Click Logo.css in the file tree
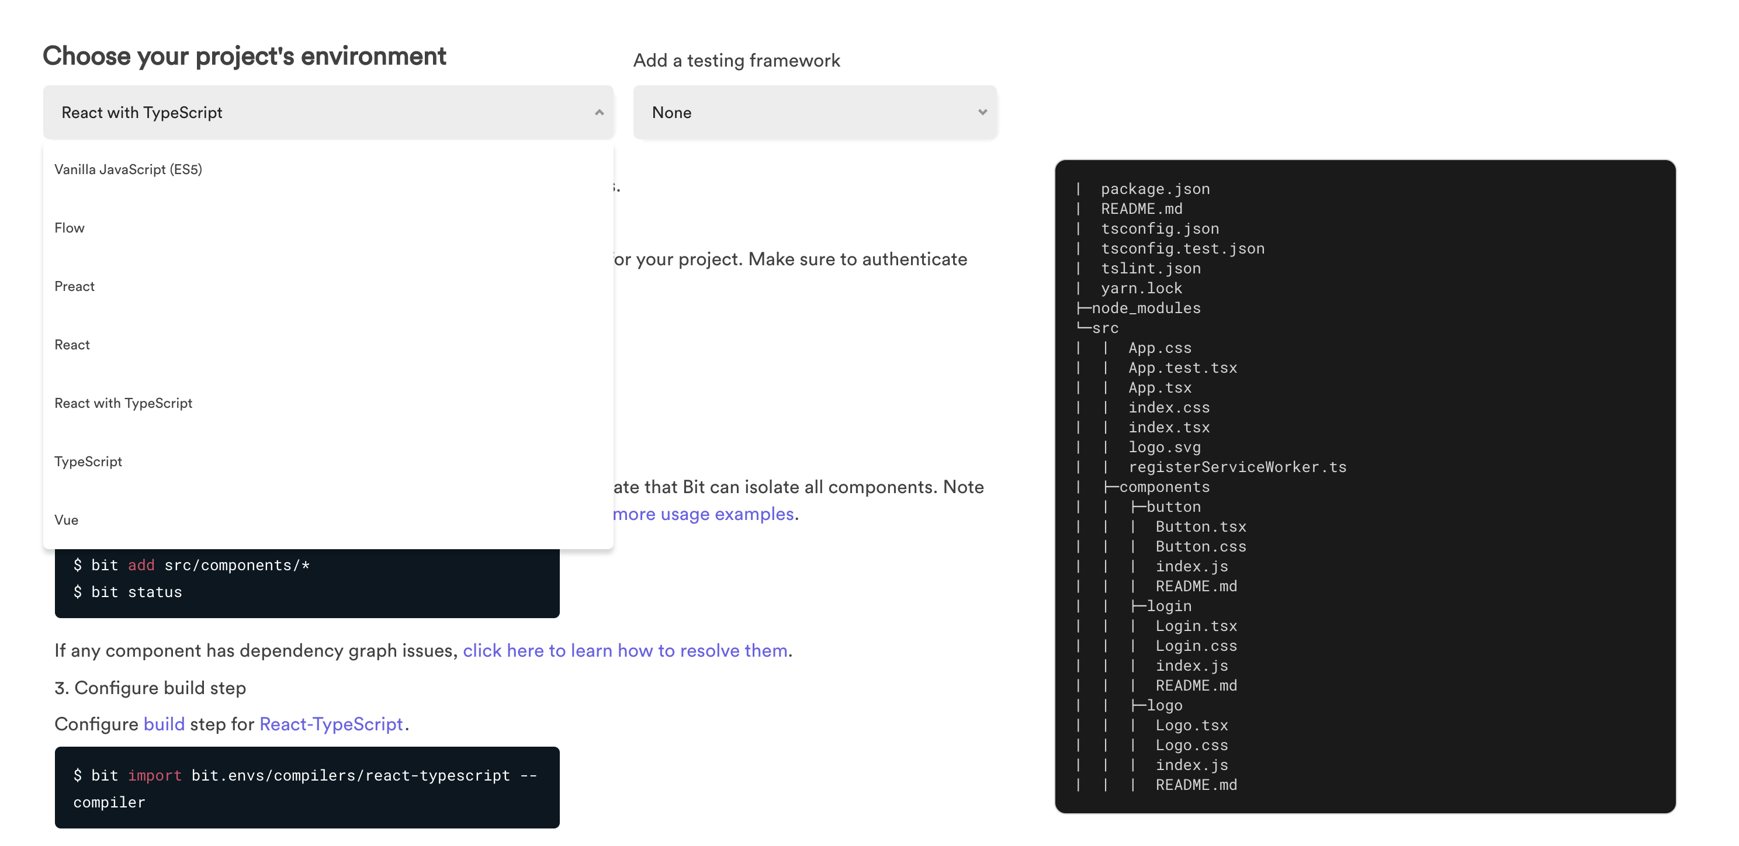Image resolution: width=1739 pixels, height=846 pixels. 1191,746
